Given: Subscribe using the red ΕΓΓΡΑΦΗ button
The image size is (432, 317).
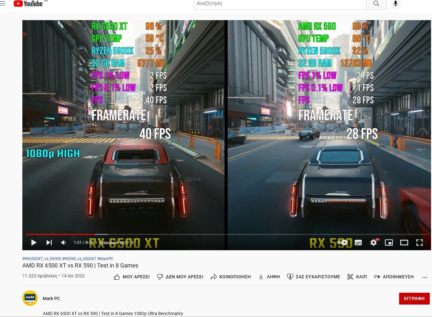Looking at the screenshot, I should pyautogui.click(x=414, y=298).
